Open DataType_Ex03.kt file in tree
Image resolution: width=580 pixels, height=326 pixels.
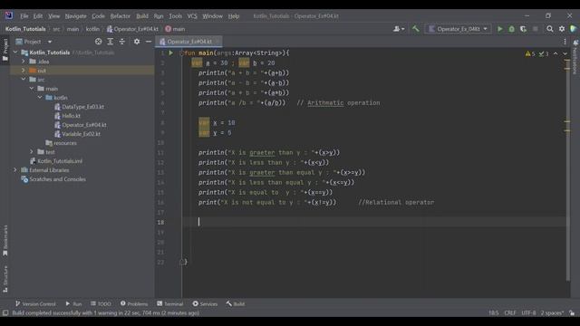click(79, 107)
